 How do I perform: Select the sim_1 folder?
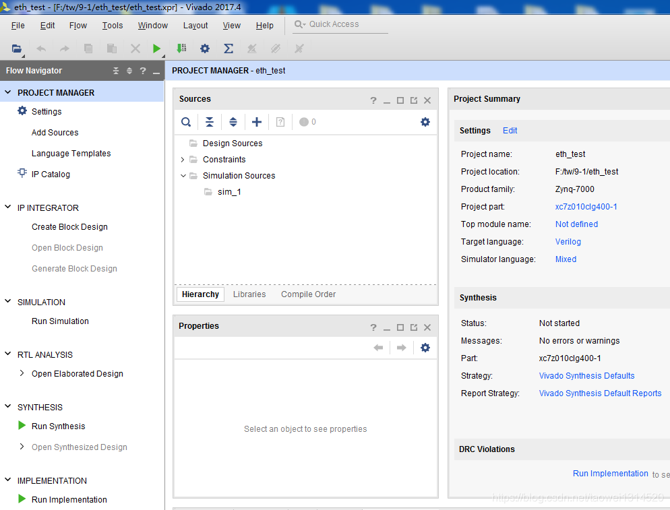[x=229, y=192]
